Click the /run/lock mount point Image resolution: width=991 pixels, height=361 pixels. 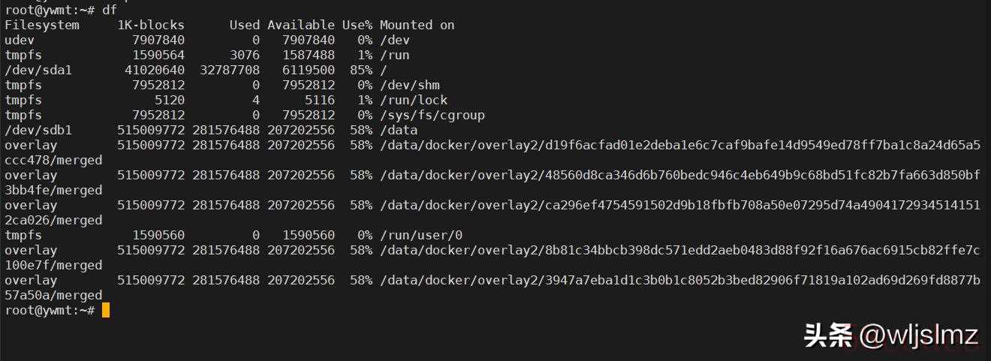[414, 100]
